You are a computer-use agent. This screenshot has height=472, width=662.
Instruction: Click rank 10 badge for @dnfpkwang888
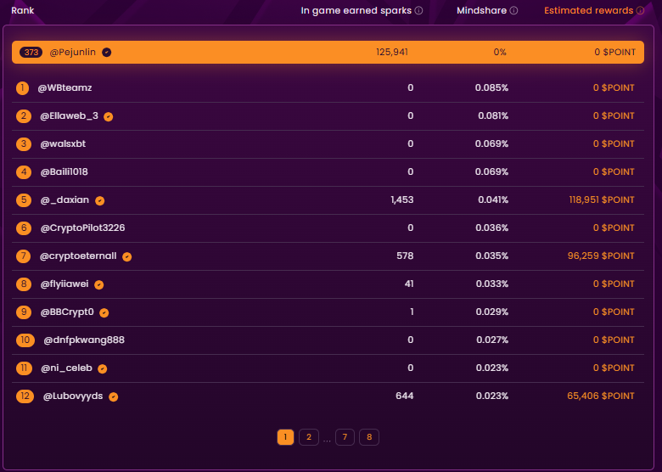point(25,340)
